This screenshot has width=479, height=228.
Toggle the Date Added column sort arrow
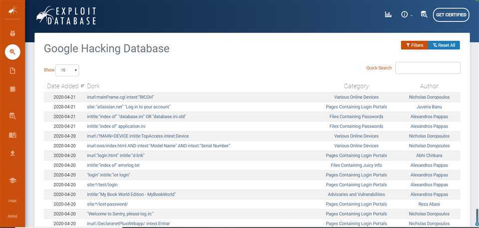tap(83, 86)
